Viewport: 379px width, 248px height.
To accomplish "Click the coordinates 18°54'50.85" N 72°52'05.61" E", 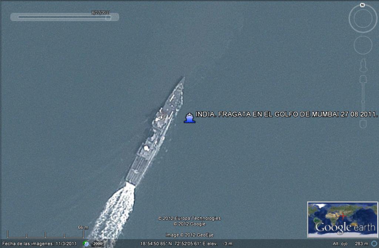I will point(173,244).
